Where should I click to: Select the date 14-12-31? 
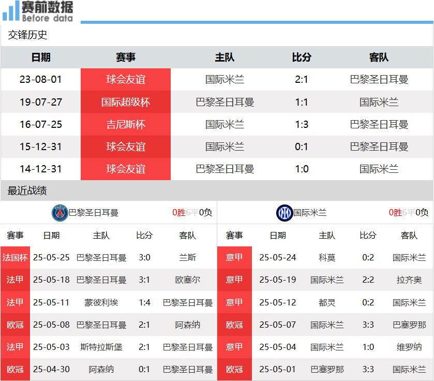pos(41,169)
